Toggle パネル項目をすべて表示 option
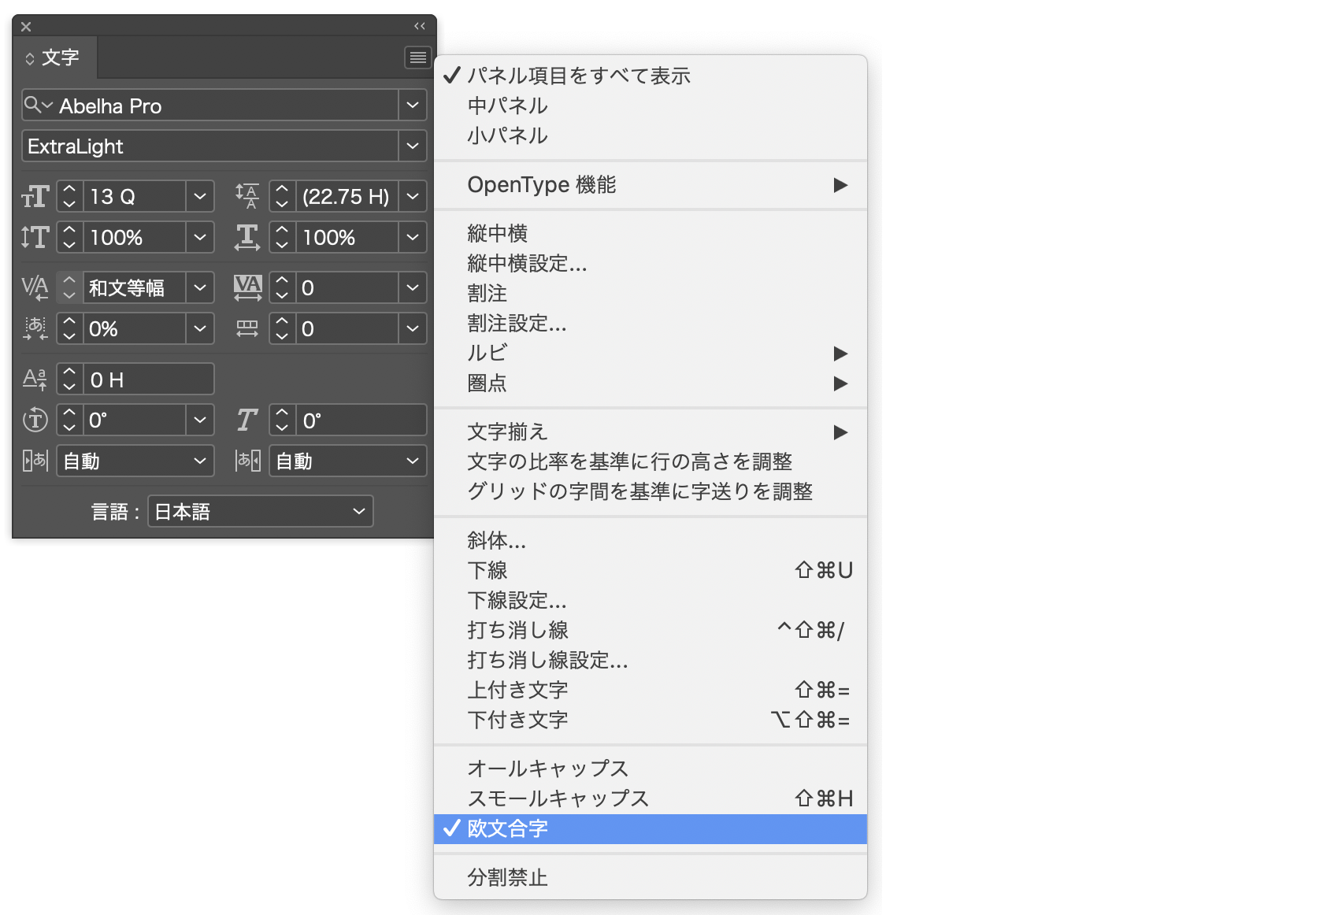This screenshot has width=1342, height=915. click(578, 76)
